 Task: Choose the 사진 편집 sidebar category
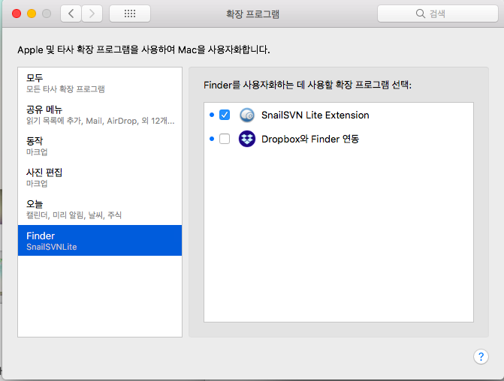tap(100, 177)
